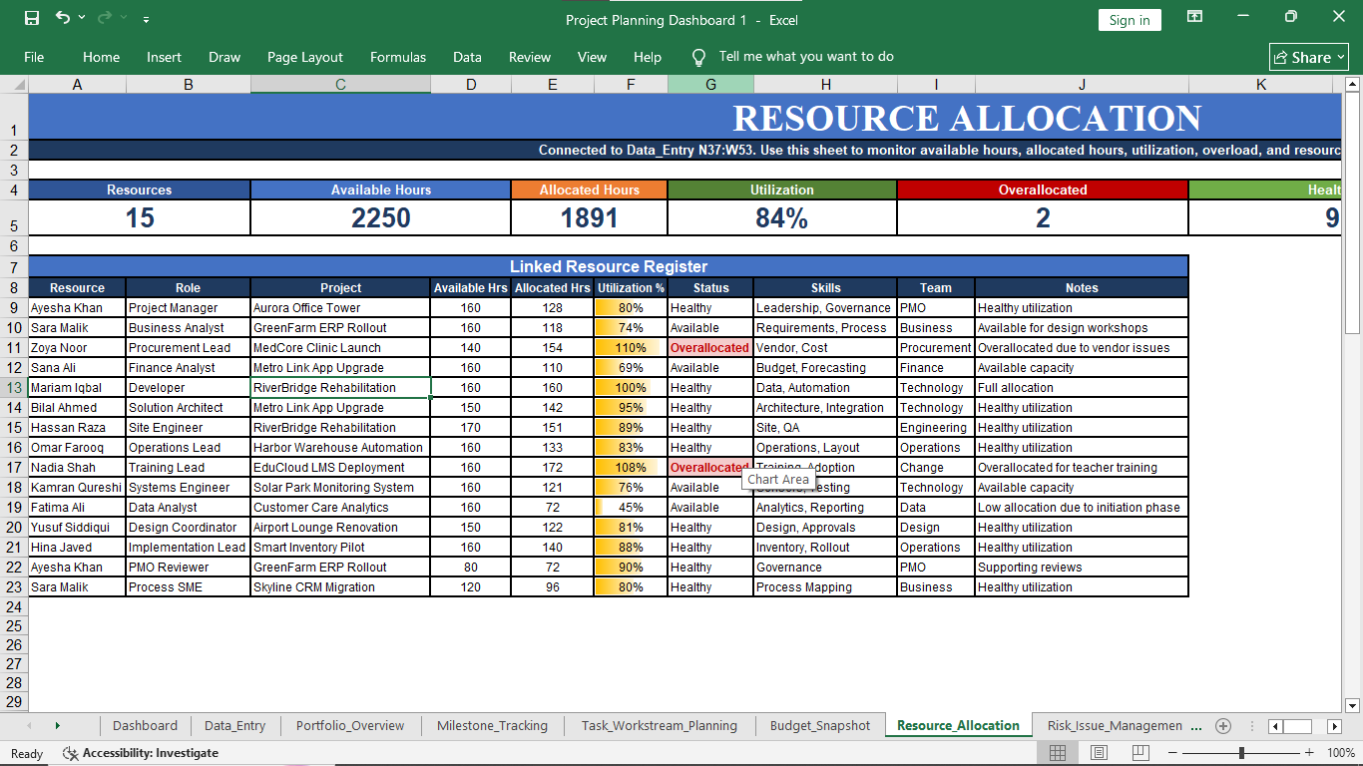Zoom out with minus button
This screenshot has height=766, width=1363.
point(1172,753)
